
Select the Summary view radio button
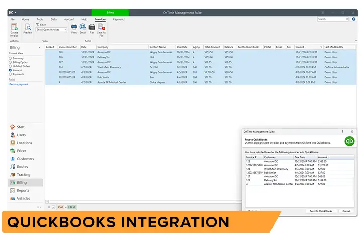[x=10, y=58]
